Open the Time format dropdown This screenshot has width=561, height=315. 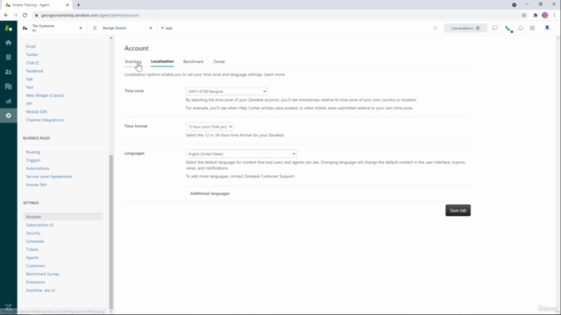pyautogui.click(x=209, y=127)
